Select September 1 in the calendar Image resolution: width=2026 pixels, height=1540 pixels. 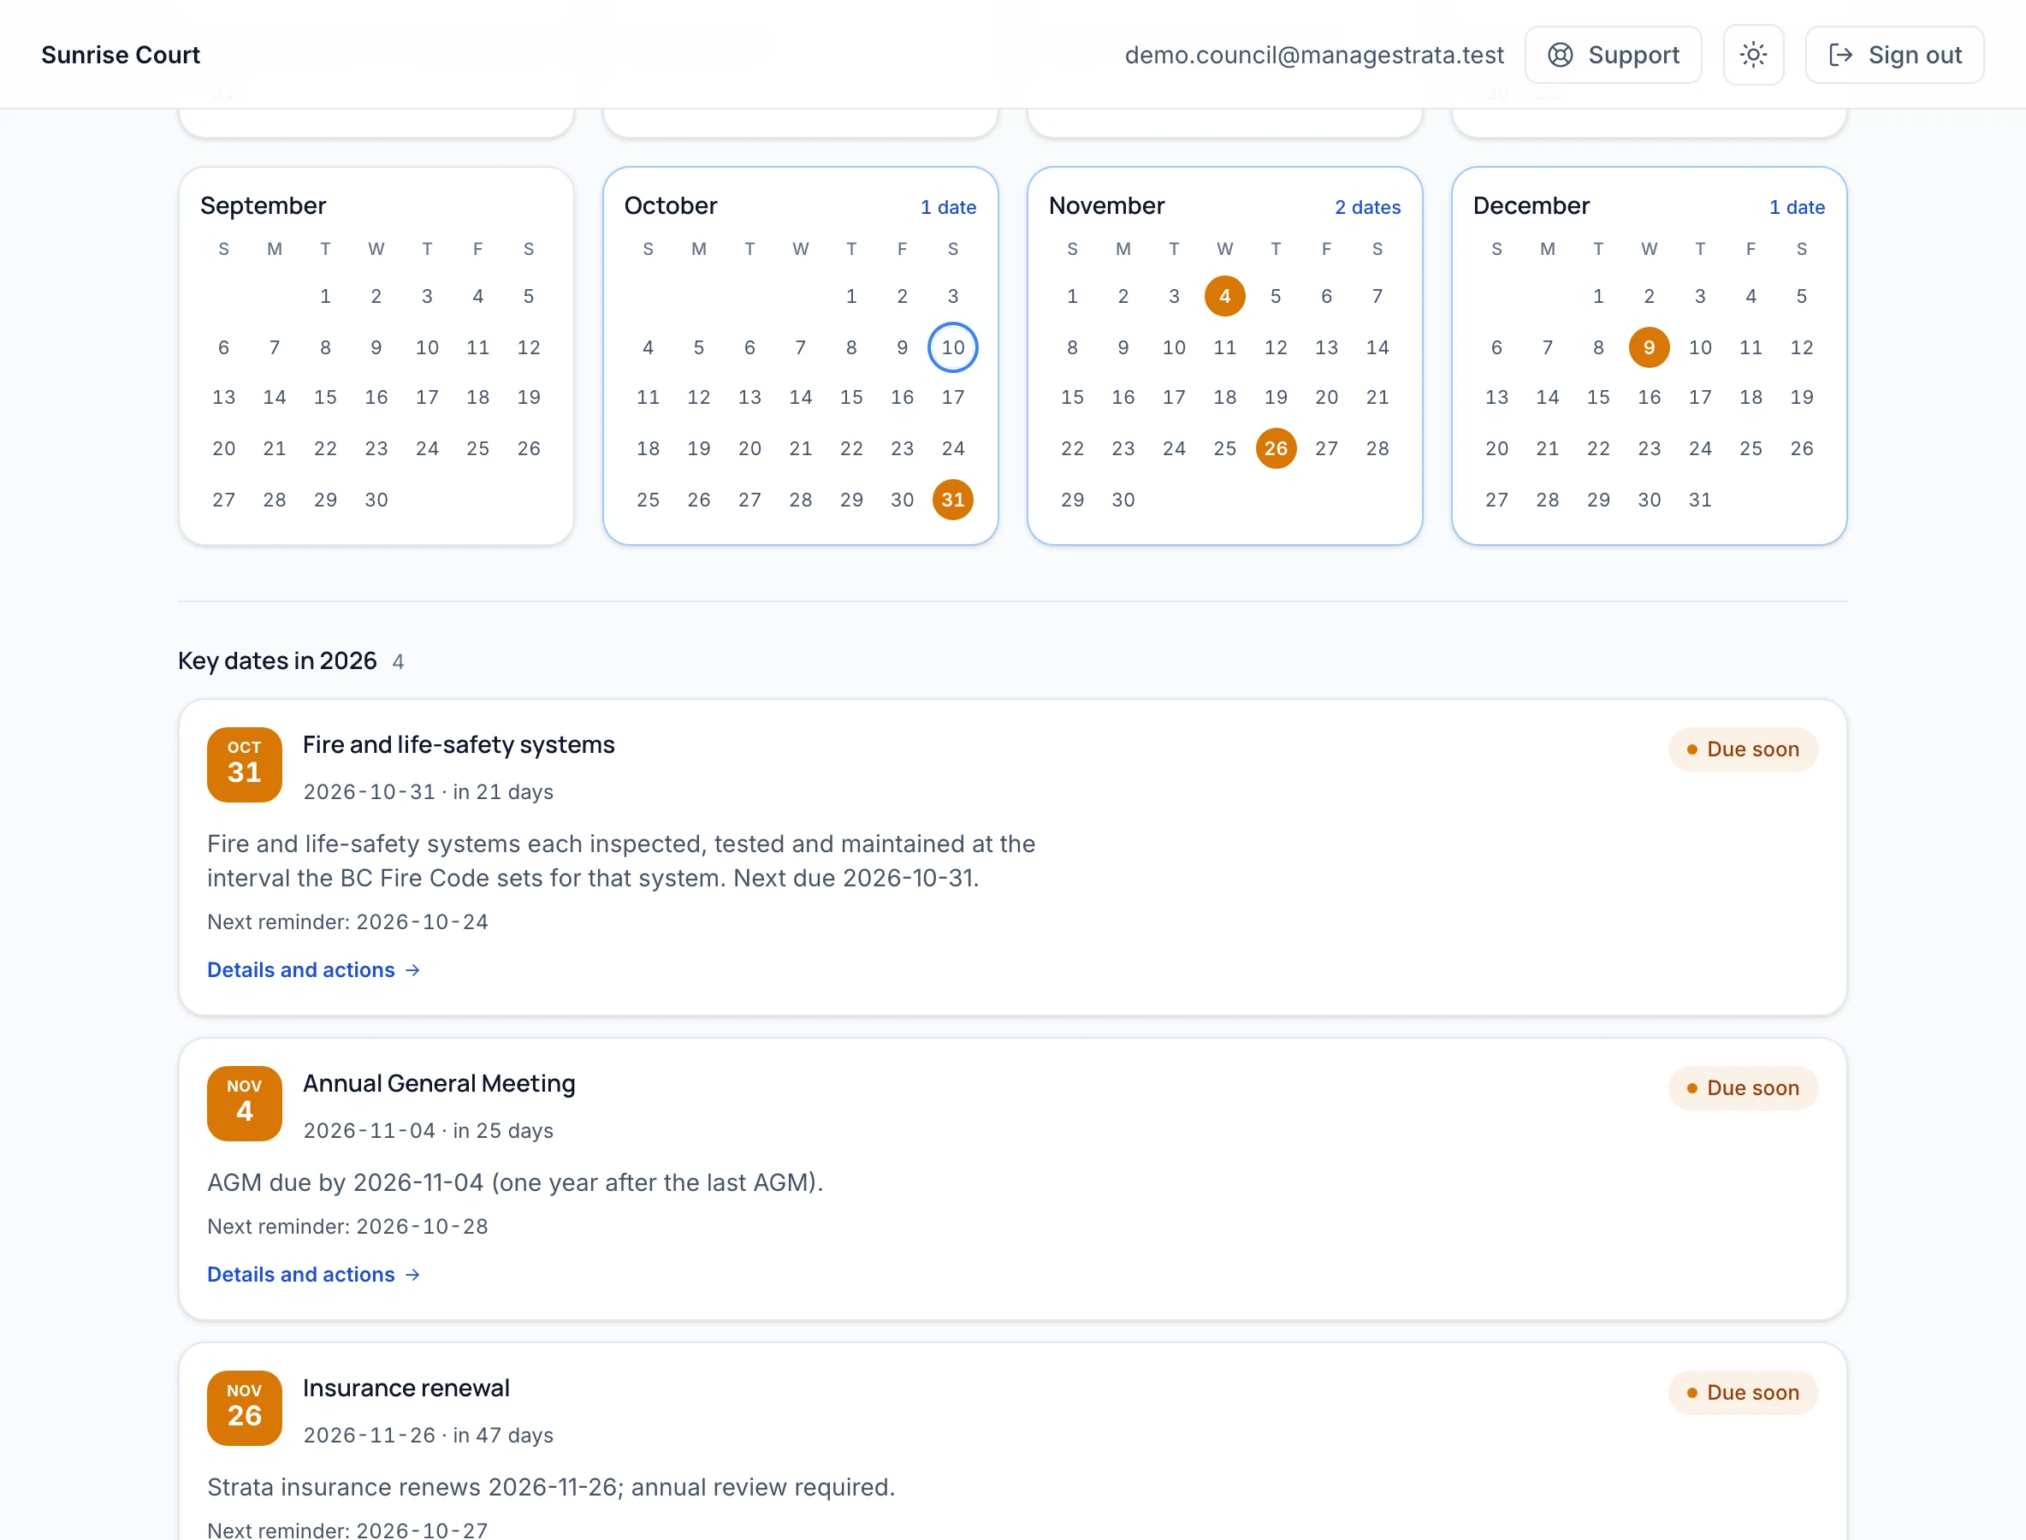click(x=324, y=296)
